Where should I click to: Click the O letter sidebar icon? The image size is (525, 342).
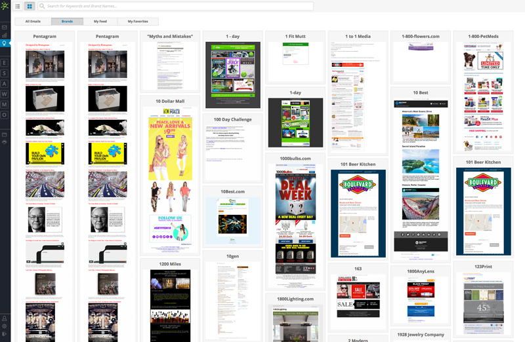[x=5, y=115]
